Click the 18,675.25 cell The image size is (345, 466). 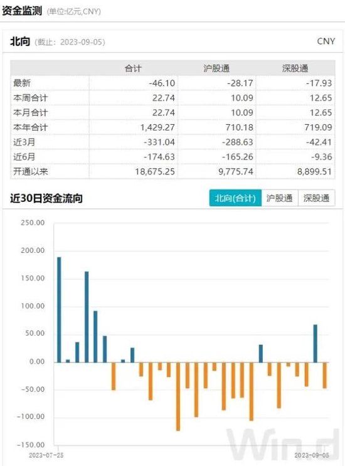point(155,172)
